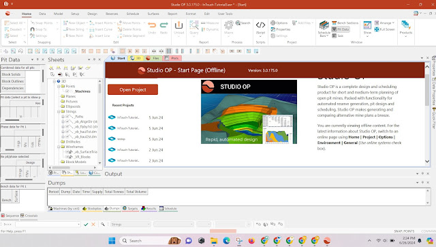436x247 pixels.
Task: Toggle the _VR_Blocks wireframe checkbox
Action: [x=67, y=157]
